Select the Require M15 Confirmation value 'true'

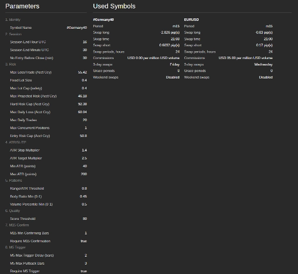(x=83, y=241)
